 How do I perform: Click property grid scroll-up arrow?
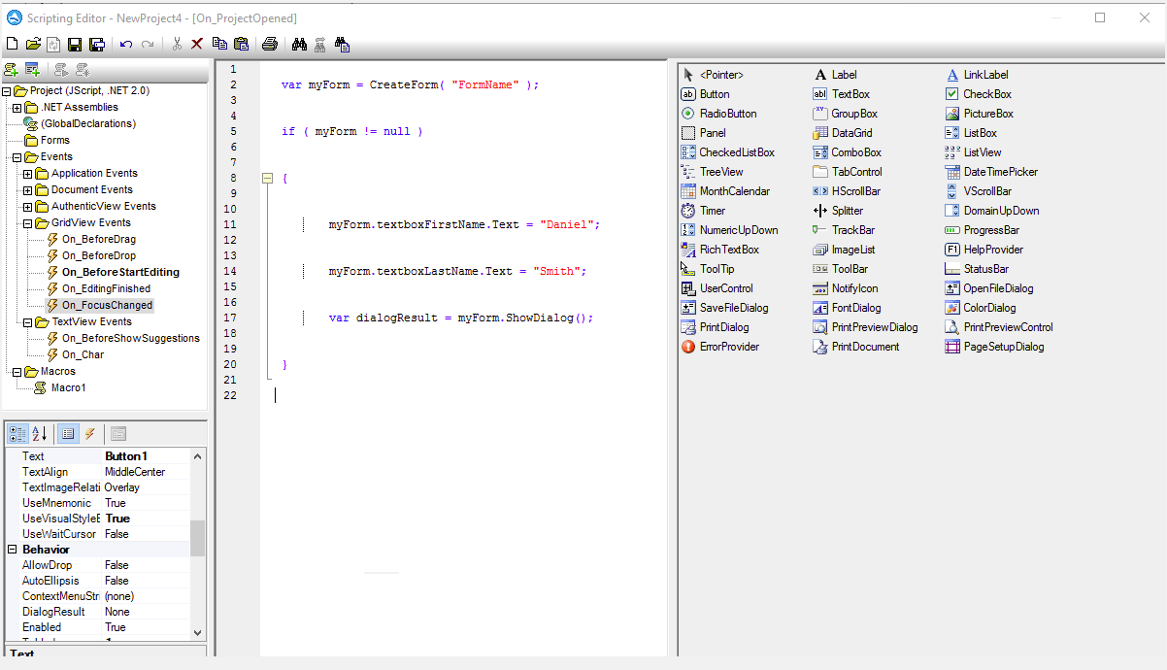point(198,456)
